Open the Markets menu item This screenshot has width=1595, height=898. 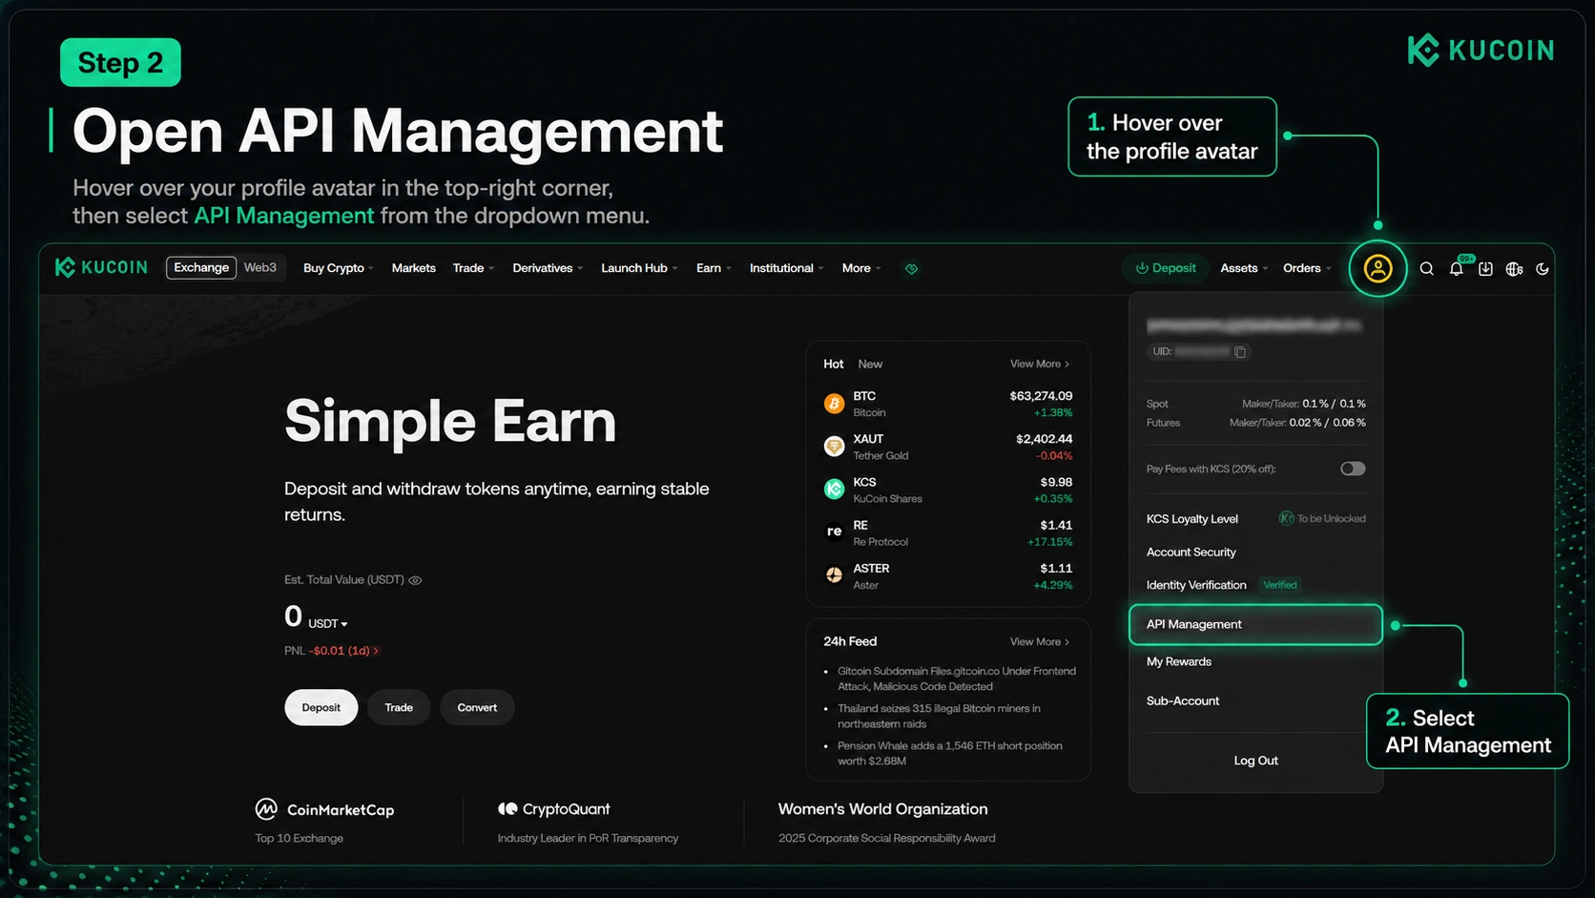coord(413,268)
